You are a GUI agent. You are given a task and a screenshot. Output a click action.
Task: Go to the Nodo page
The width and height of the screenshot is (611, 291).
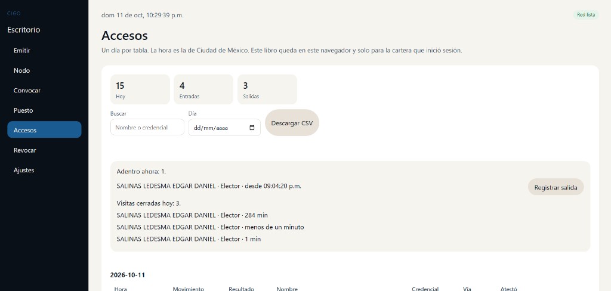44,70
